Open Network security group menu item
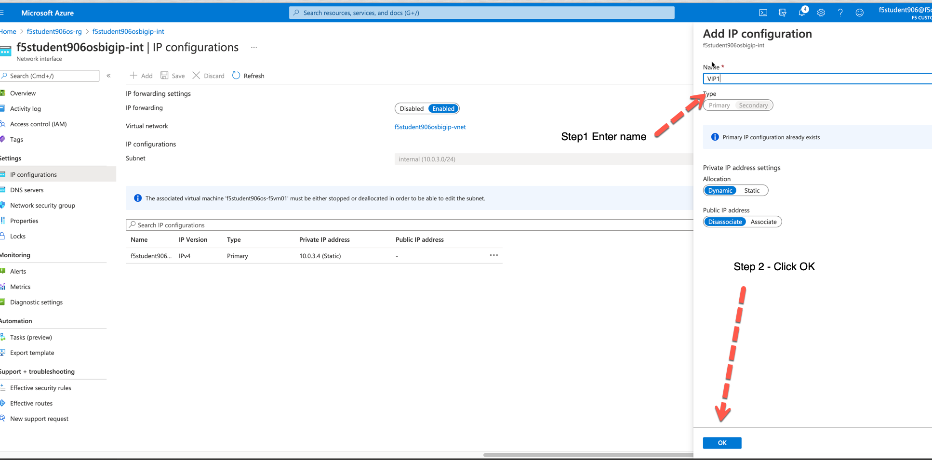The image size is (932, 460). [x=42, y=205]
